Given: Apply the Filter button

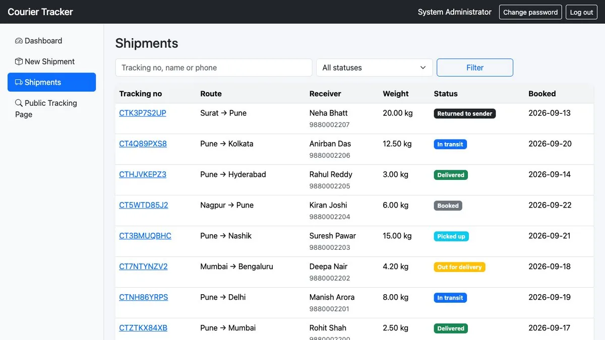Looking at the screenshot, I should tap(475, 67).
